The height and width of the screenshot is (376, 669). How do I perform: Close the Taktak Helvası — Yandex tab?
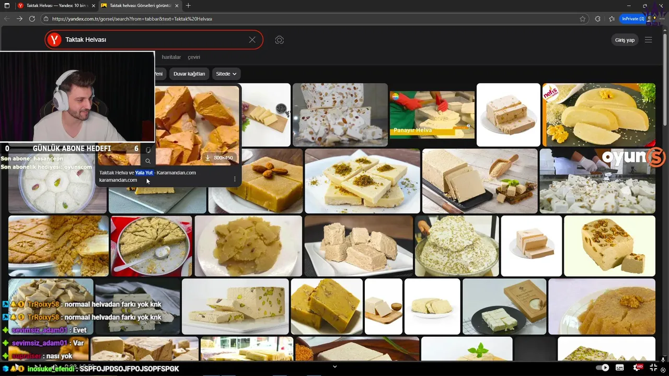point(93,6)
